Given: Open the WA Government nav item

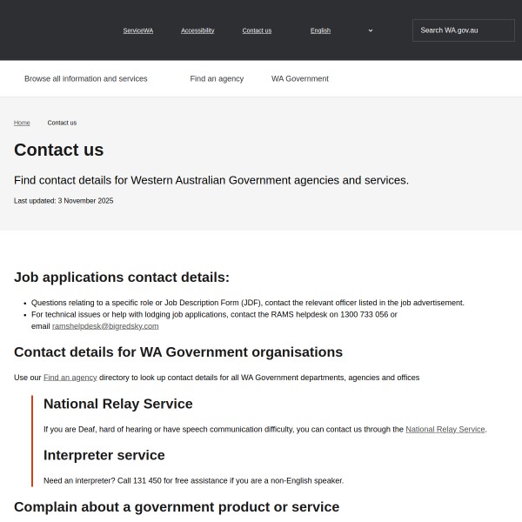Looking at the screenshot, I should coord(300,78).
